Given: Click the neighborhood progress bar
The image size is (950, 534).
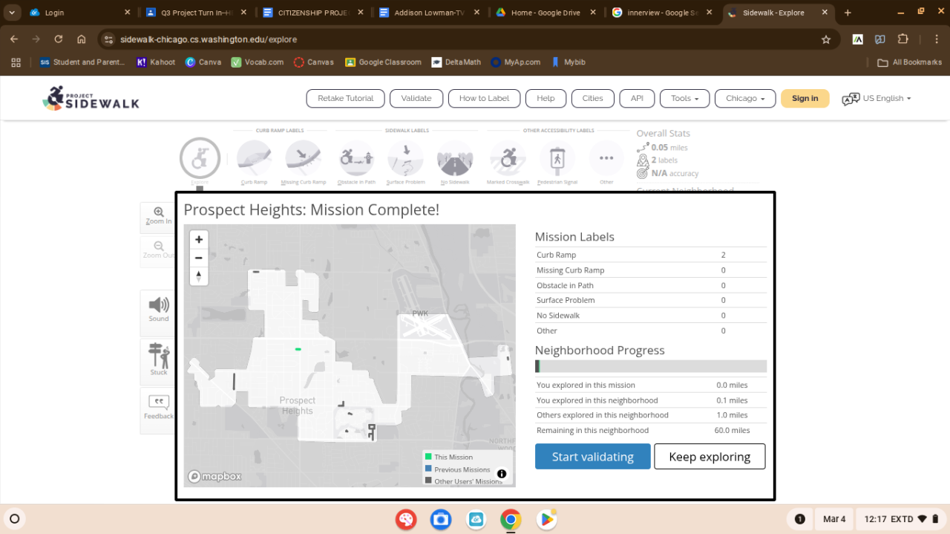Looking at the screenshot, I should tap(651, 366).
